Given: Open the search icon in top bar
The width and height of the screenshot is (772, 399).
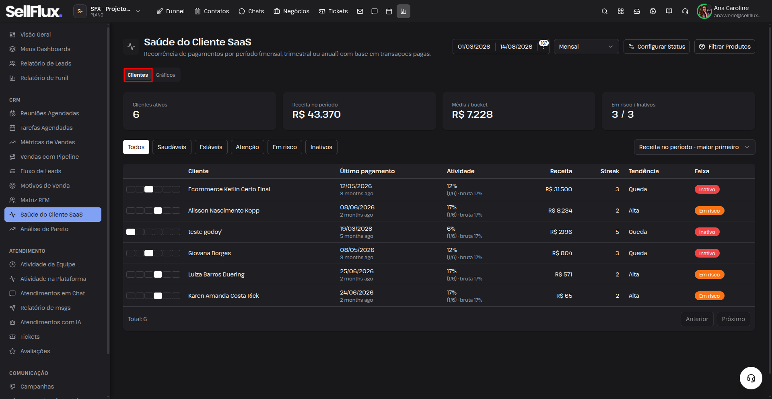Looking at the screenshot, I should pos(604,11).
